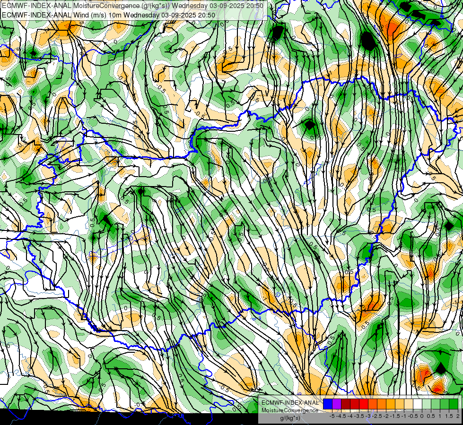Select the dark red swatch between -4.5 and -4
This screenshot has width=463, height=425.
click(346, 404)
